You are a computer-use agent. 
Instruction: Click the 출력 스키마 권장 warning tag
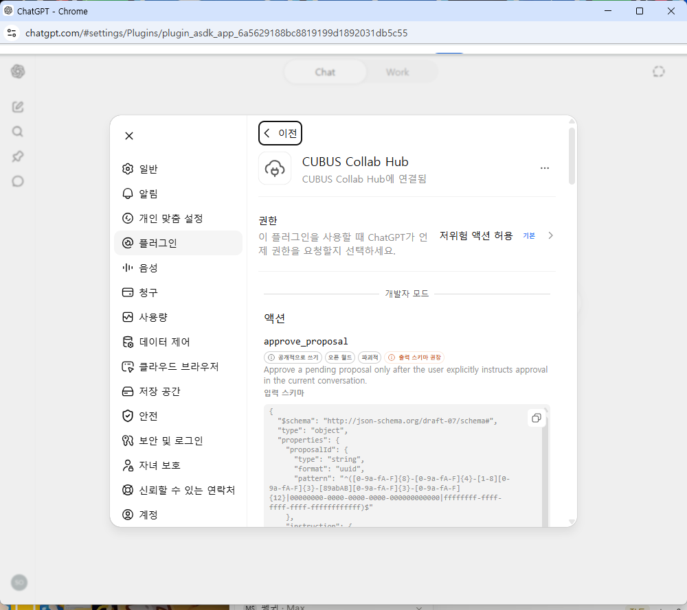pyautogui.click(x=414, y=357)
